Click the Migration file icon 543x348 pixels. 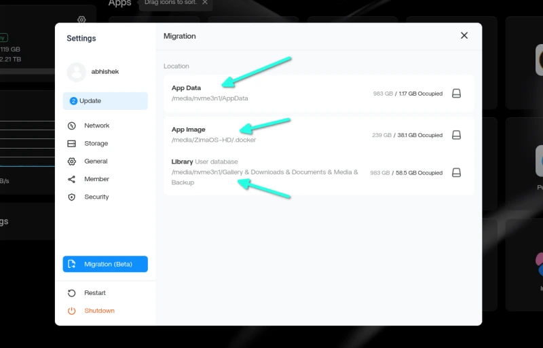tap(72, 264)
